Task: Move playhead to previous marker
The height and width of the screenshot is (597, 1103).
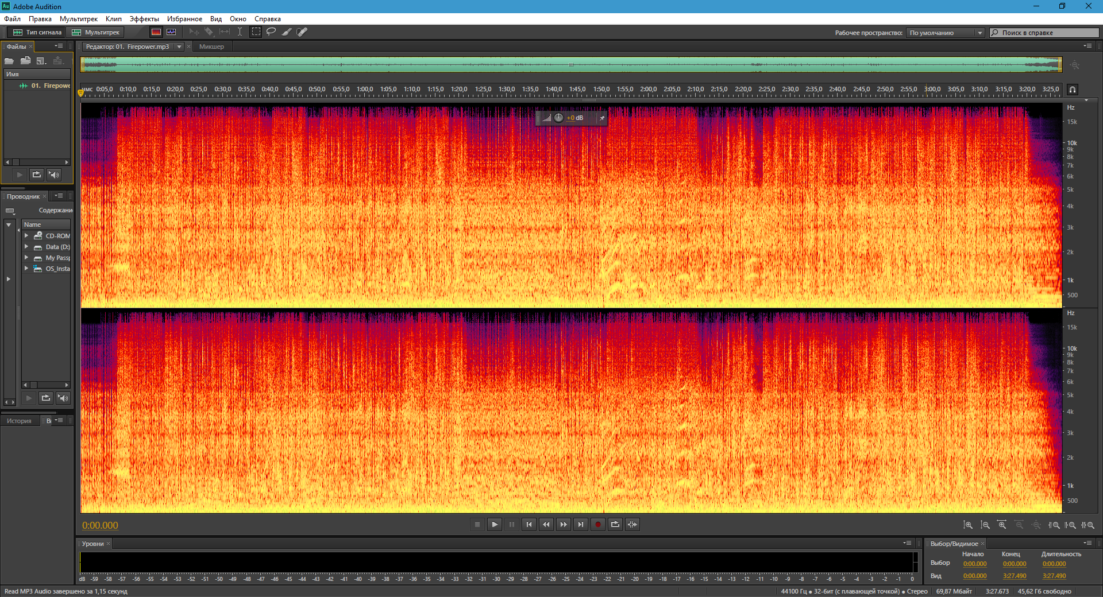Action: tap(529, 524)
